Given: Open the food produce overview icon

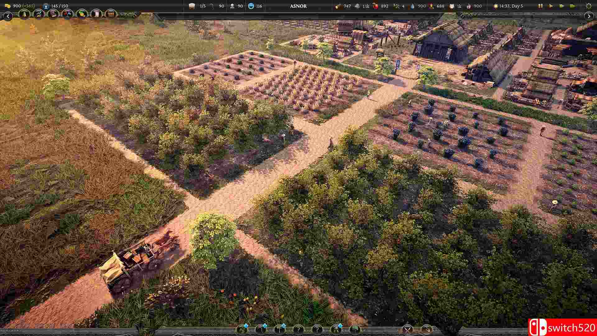Looking at the screenshot, I should pyautogui.click(x=82, y=14).
